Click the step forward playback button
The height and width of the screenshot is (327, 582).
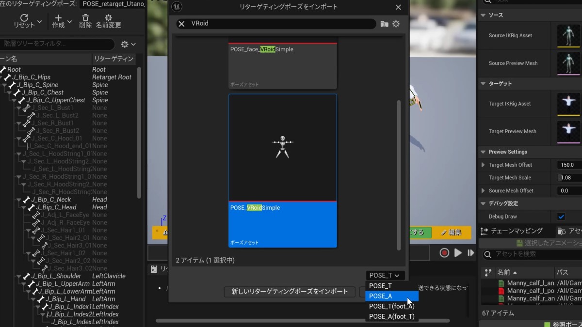point(470,252)
